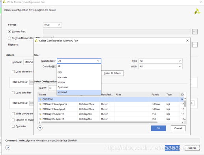The width and height of the screenshot is (204, 155).
Task: Click the plus icon beside data files start address
Action: click(192, 103)
